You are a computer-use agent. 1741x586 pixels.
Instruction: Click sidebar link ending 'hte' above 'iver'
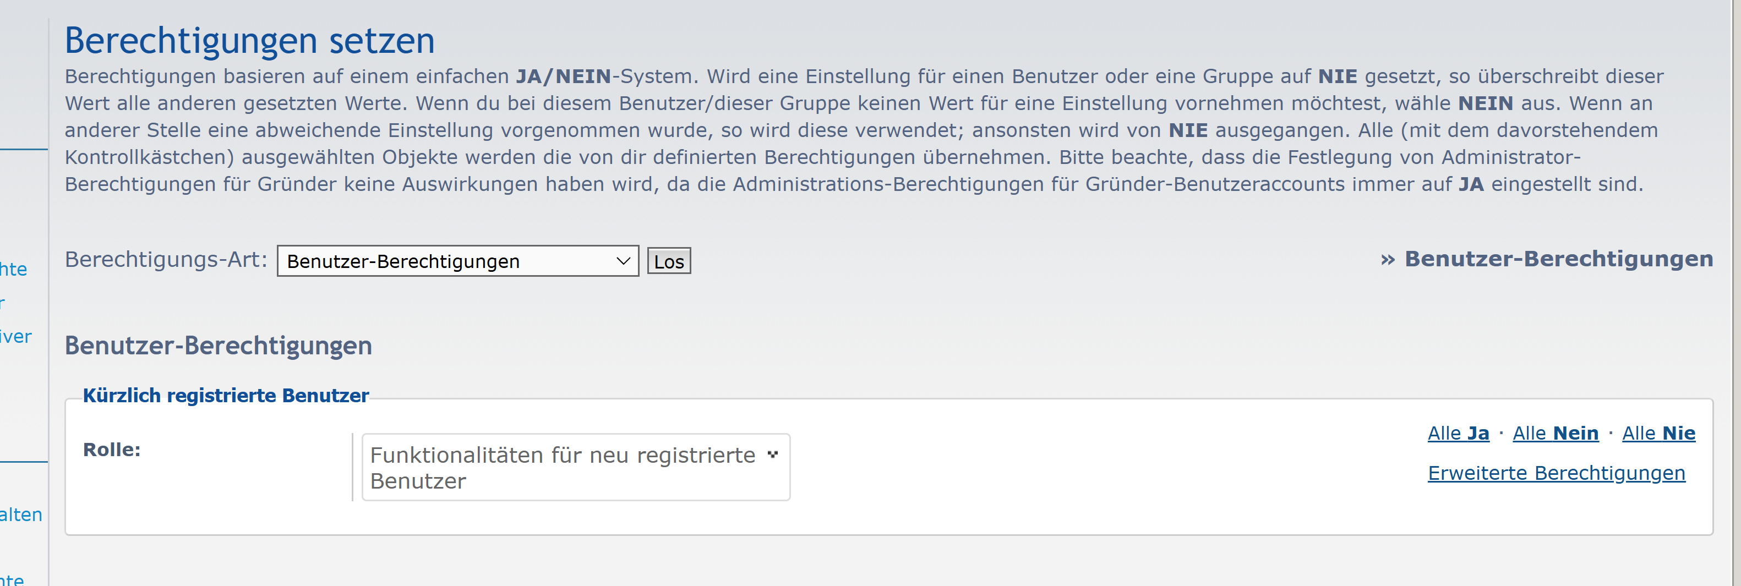pos(14,269)
